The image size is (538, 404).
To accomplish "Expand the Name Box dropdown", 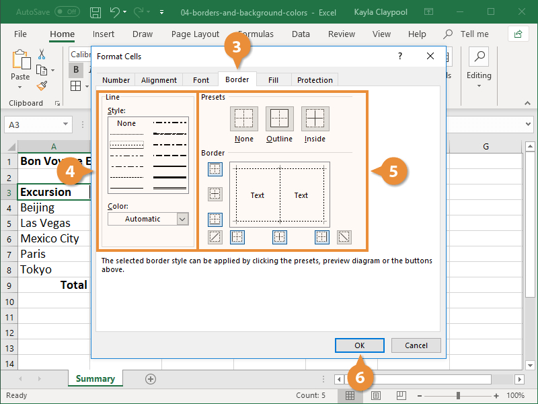I will [65, 125].
